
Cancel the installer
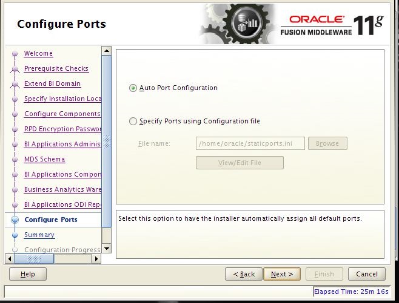pos(367,274)
